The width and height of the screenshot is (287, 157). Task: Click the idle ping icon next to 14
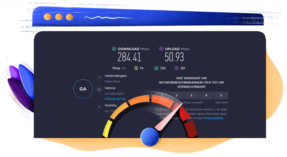[136, 68]
